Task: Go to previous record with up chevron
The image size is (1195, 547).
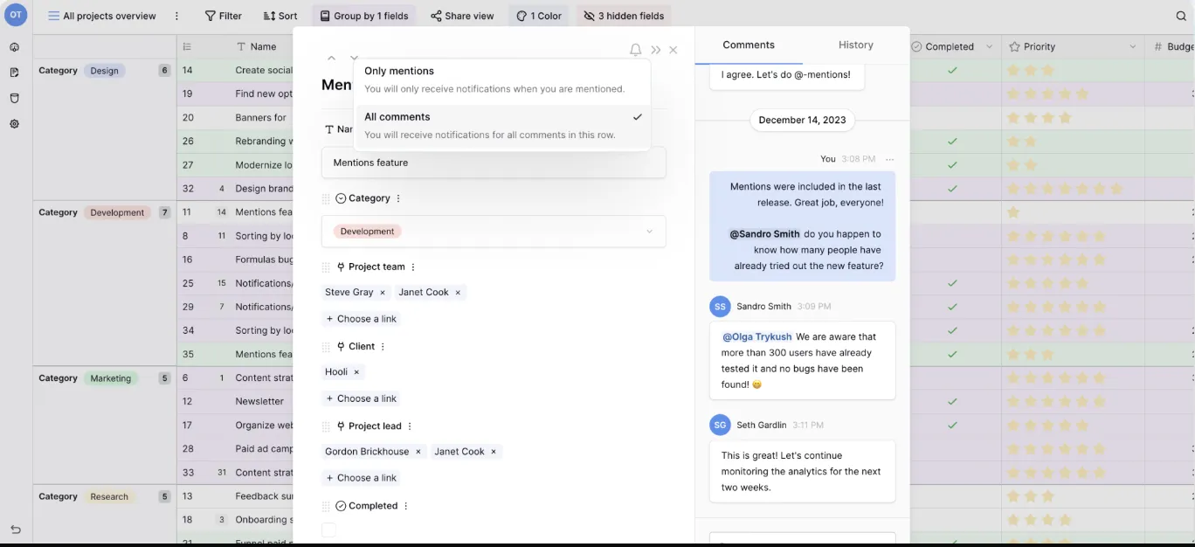Action: (x=331, y=58)
